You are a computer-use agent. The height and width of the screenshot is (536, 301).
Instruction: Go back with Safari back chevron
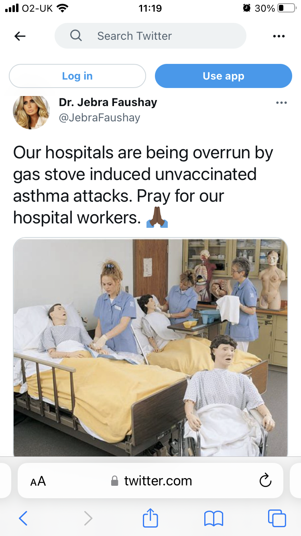click(23, 518)
